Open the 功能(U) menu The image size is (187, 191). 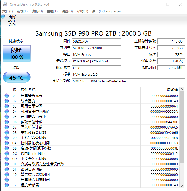37,11
